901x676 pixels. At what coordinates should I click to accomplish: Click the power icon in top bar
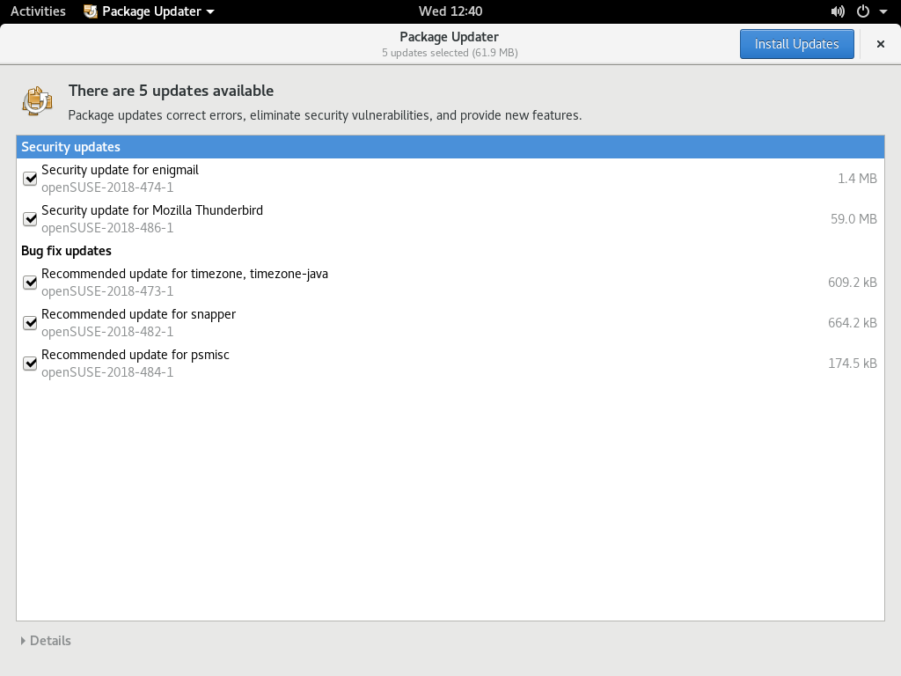(x=862, y=11)
